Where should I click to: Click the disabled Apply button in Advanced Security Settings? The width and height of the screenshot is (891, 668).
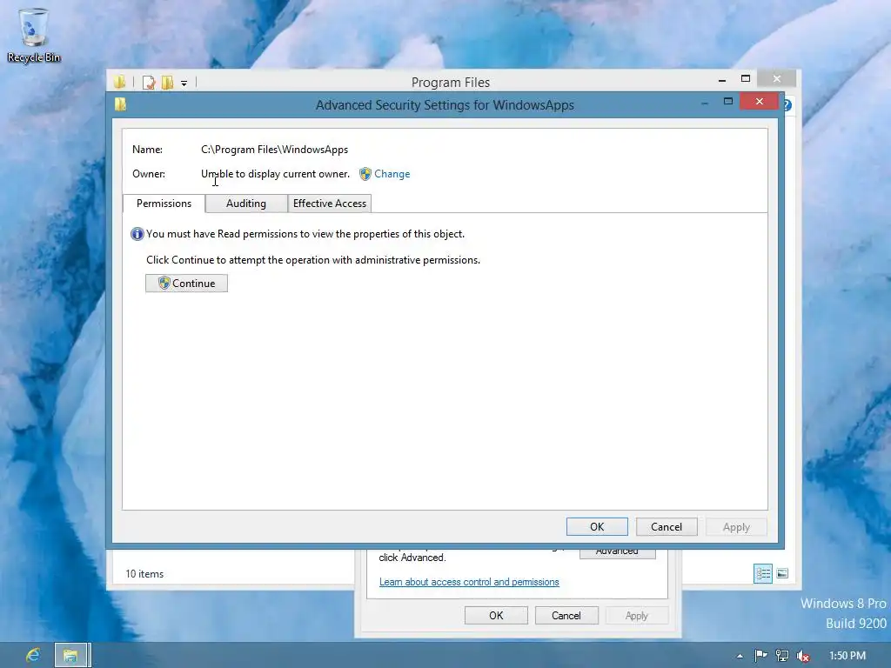click(x=736, y=526)
